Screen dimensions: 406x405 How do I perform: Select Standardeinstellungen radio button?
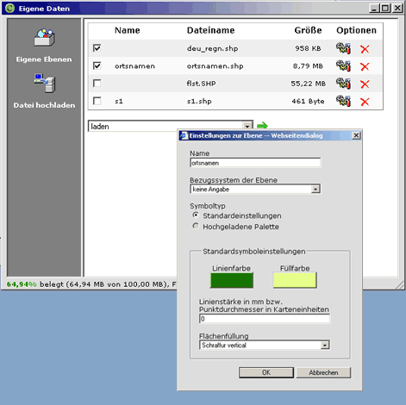click(x=196, y=215)
